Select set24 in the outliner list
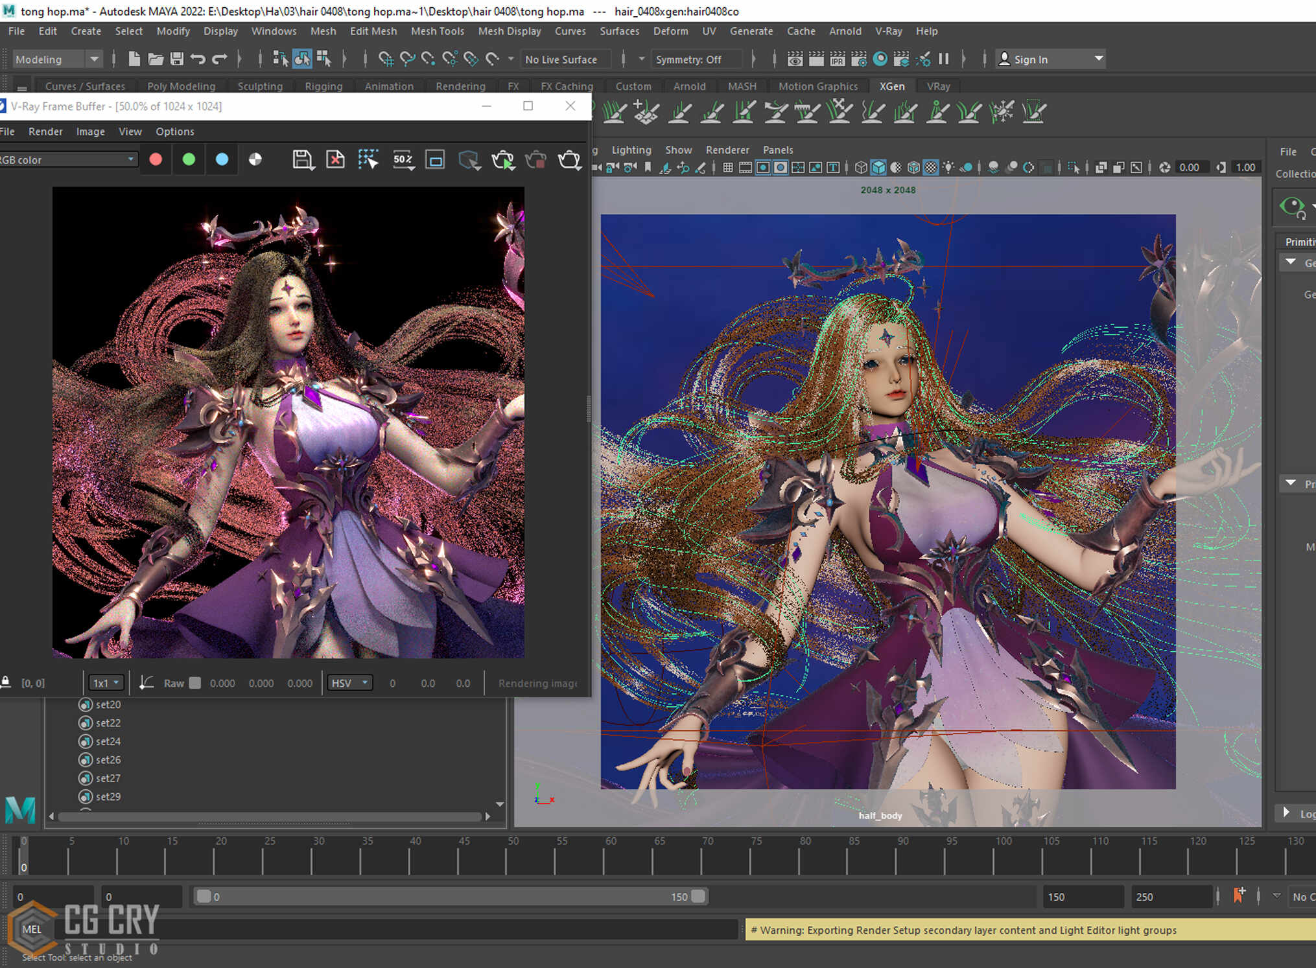This screenshot has width=1316, height=968. tap(108, 741)
